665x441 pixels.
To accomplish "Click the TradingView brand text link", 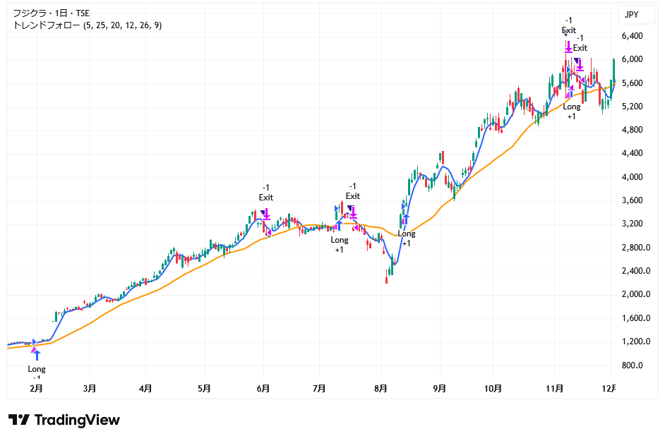I will (77, 421).
